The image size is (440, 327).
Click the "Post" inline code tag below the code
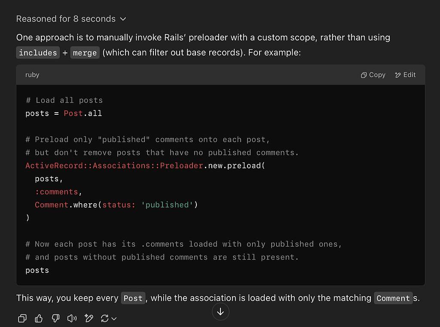pos(133,298)
